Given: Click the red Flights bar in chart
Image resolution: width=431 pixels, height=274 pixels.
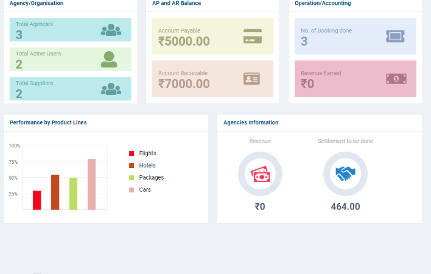Looking at the screenshot, I should [x=37, y=200].
